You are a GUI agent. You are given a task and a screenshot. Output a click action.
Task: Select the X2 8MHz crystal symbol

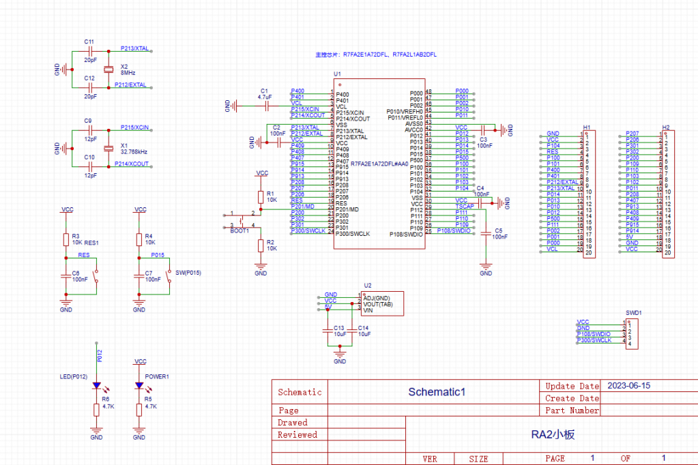(x=108, y=70)
